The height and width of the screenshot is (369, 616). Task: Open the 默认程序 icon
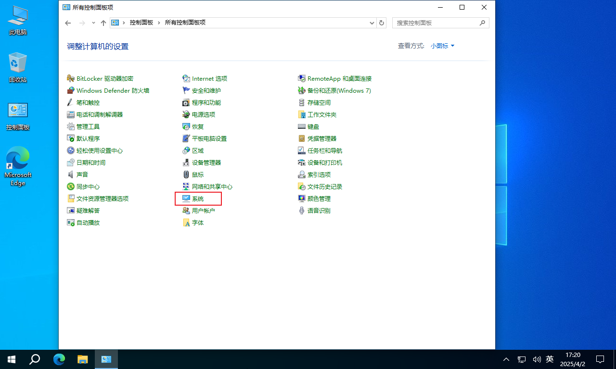coord(71,138)
